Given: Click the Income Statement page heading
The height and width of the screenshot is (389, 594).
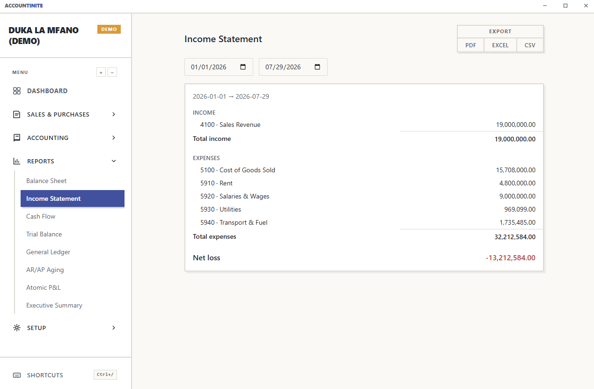Looking at the screenshot, I should click(223, 39).
